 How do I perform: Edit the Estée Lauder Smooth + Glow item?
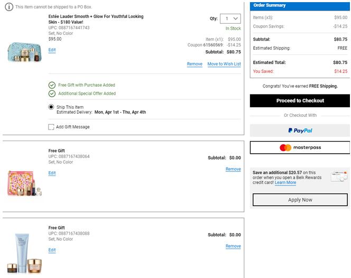click(52, 50)
